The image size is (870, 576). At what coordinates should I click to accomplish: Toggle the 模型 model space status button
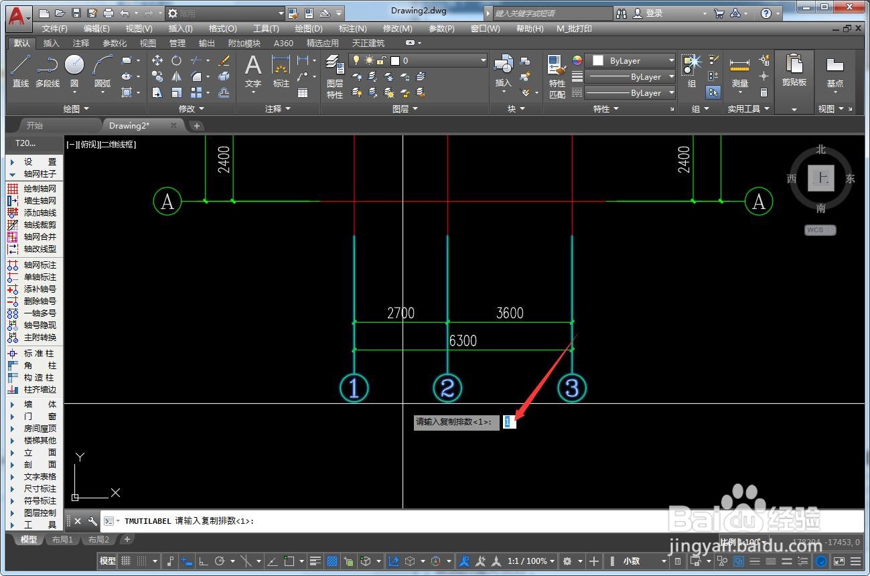107,561
